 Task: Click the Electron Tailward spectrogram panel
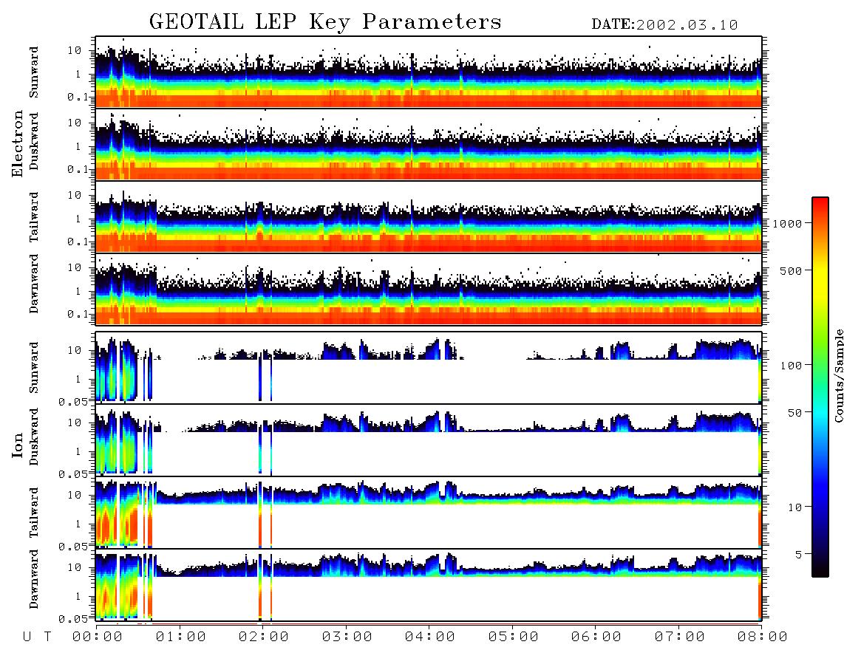point(429,217)
